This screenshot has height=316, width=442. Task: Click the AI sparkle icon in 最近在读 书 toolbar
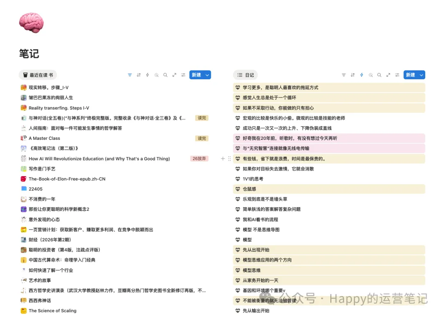pos(156,75)
